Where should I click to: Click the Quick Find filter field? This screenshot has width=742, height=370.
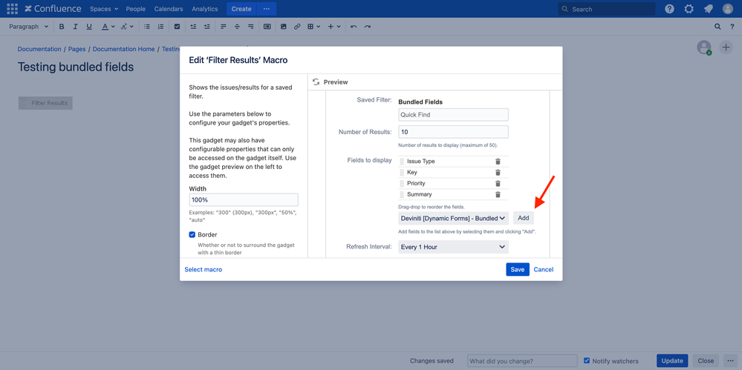point(453,115)
